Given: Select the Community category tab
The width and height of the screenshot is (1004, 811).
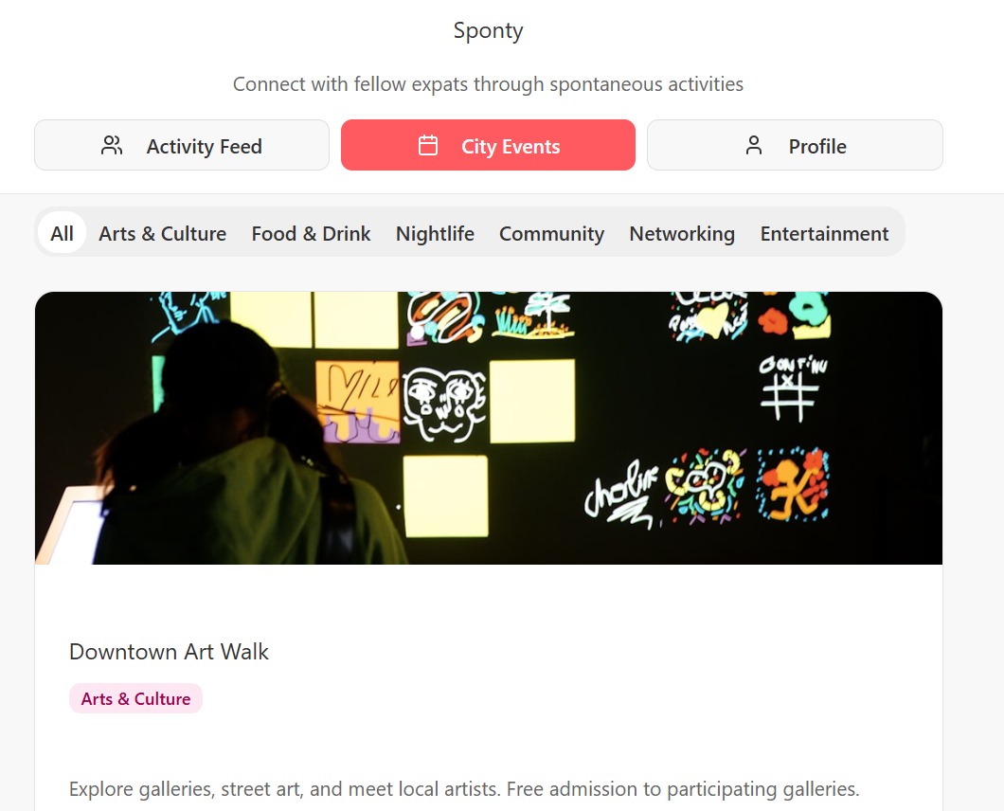Looking at the screenshot, I should pyautogui.click(x=551, y=233).
